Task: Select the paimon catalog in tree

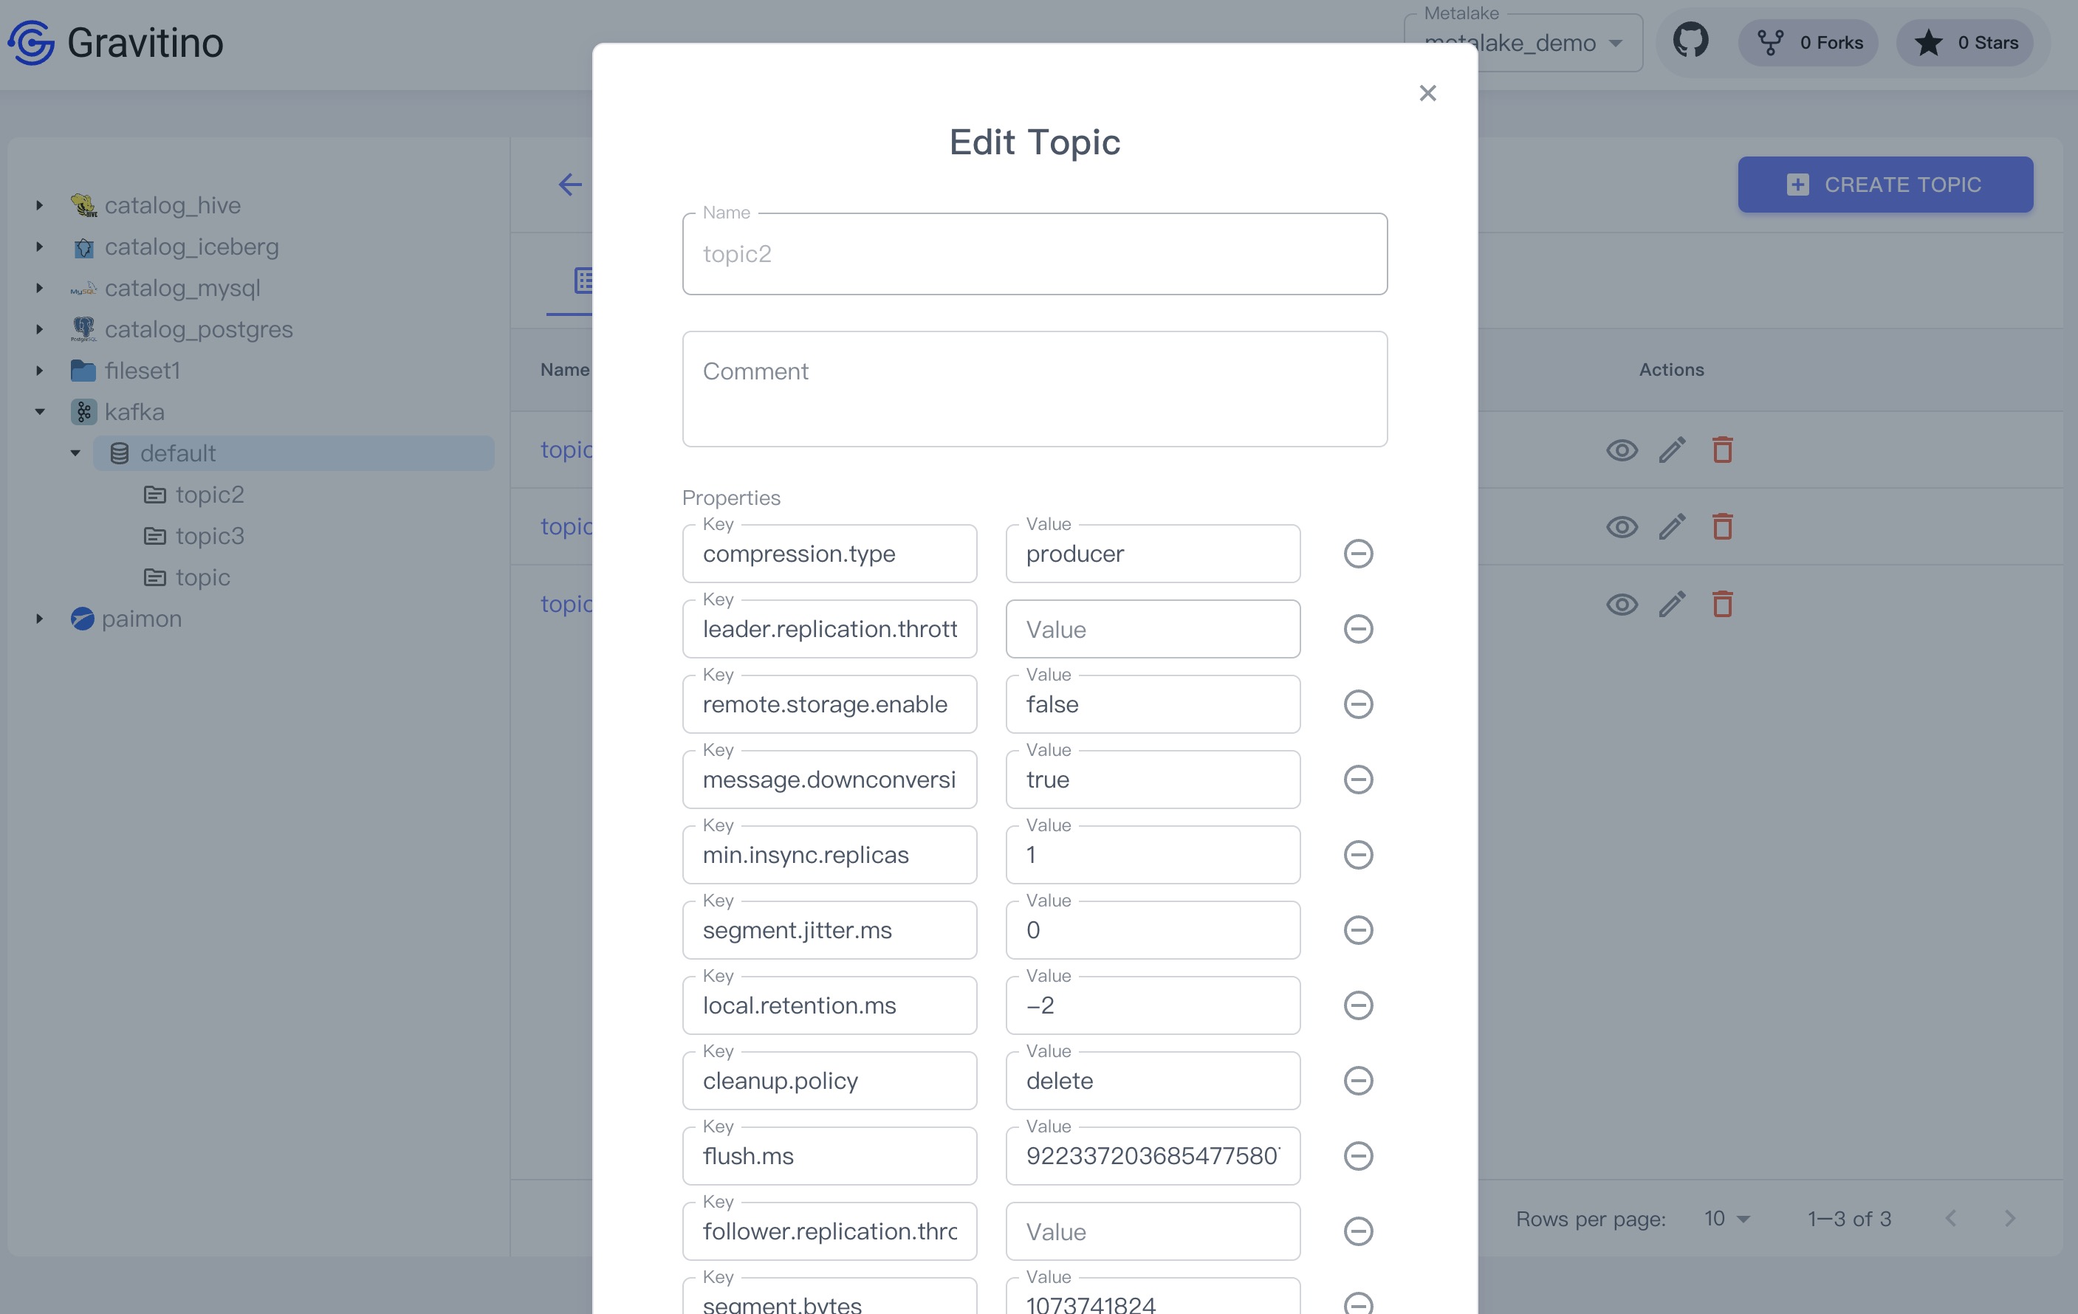Action: coord(142,619)
